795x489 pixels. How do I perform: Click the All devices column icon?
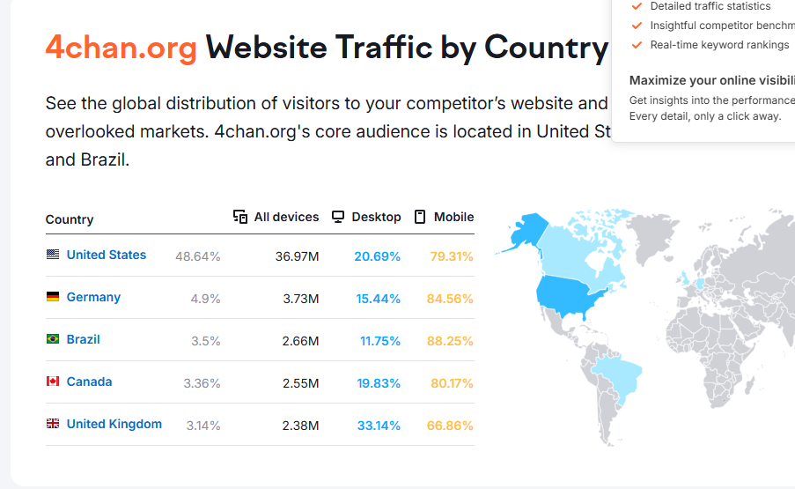coord(240,217)
